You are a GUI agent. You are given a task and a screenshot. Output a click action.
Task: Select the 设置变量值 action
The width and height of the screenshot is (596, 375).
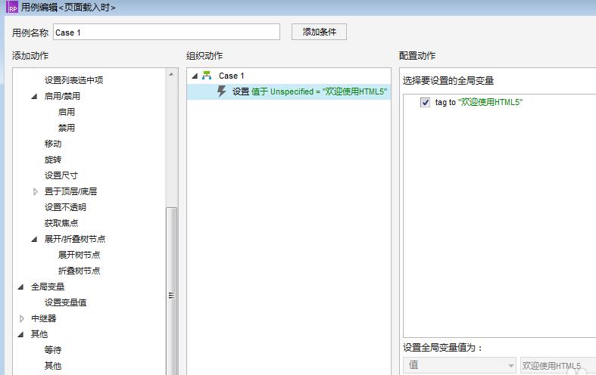tap(65, 302)
